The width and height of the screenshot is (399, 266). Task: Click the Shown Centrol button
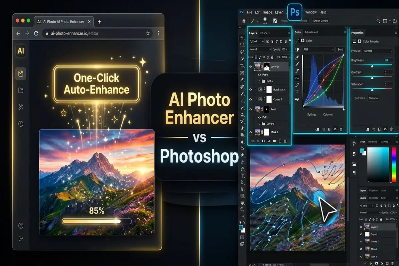pos(321,21)
